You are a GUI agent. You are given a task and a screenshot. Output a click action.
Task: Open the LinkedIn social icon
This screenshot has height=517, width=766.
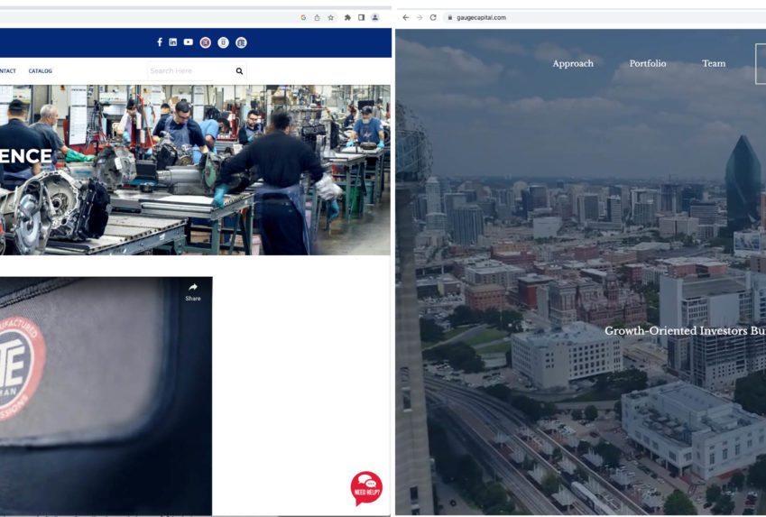click(173, 42)
